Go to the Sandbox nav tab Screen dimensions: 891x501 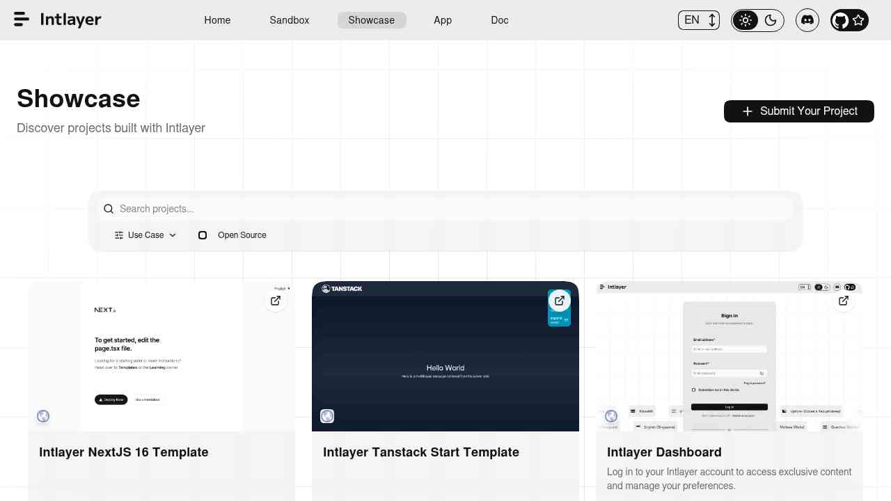289,20
